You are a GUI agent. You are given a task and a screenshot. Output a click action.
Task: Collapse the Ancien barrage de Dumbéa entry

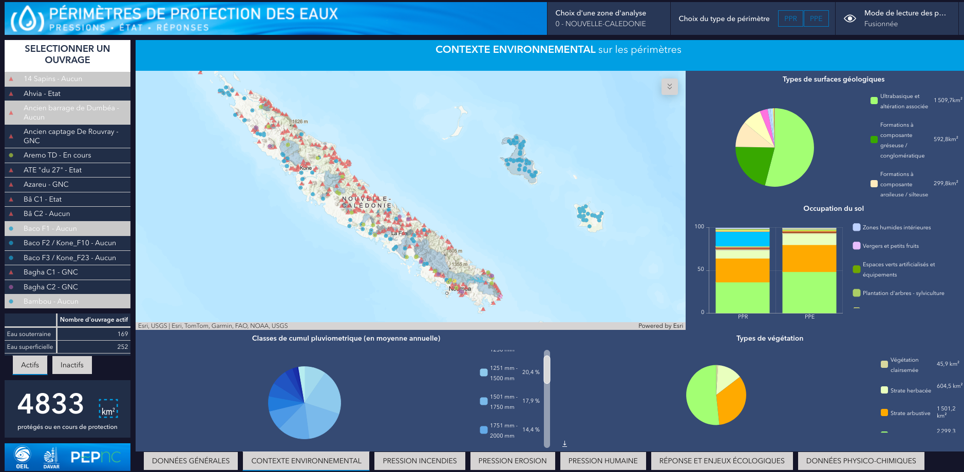click(x=67, y=112)
